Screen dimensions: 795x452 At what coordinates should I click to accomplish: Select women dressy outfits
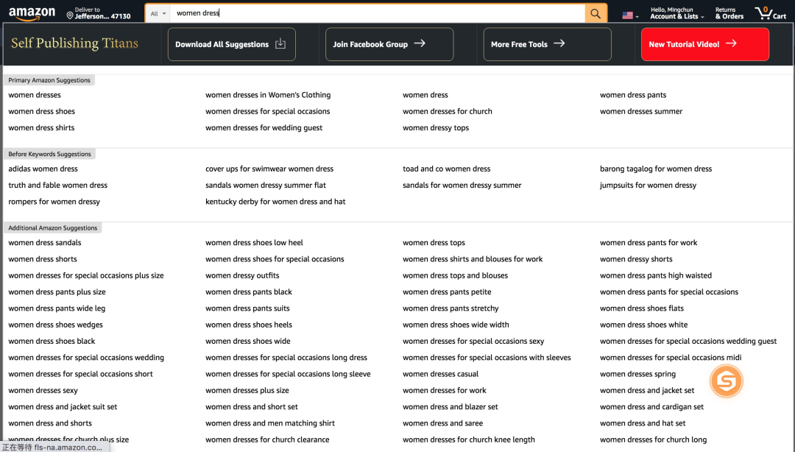pos(242,276)
